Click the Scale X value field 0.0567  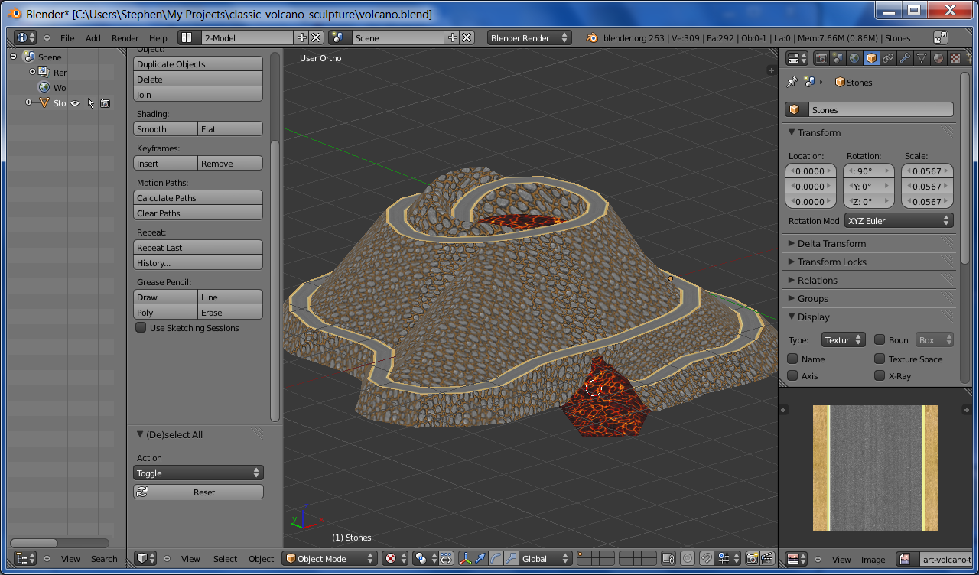click(x=927, y=171)
